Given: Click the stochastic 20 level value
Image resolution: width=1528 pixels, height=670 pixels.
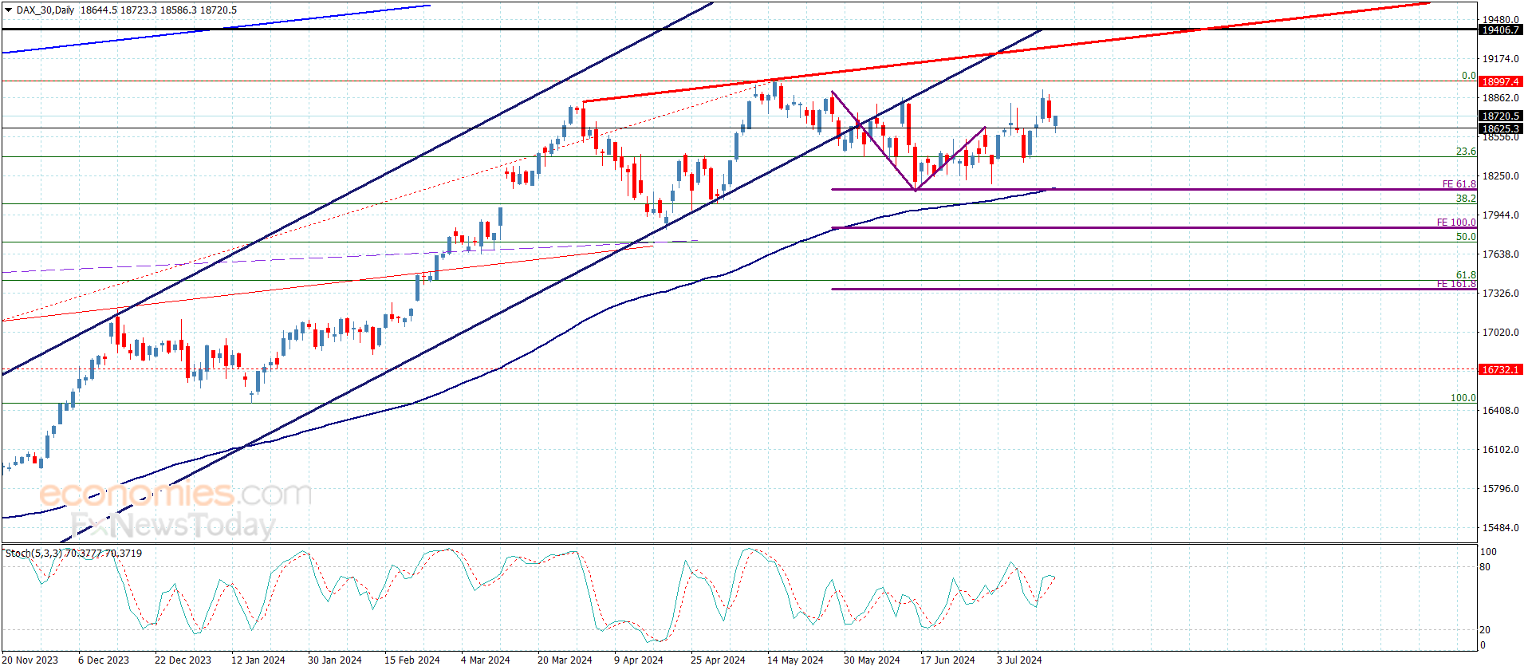Looking at the screenshot, I should [x=1485, y=630].
